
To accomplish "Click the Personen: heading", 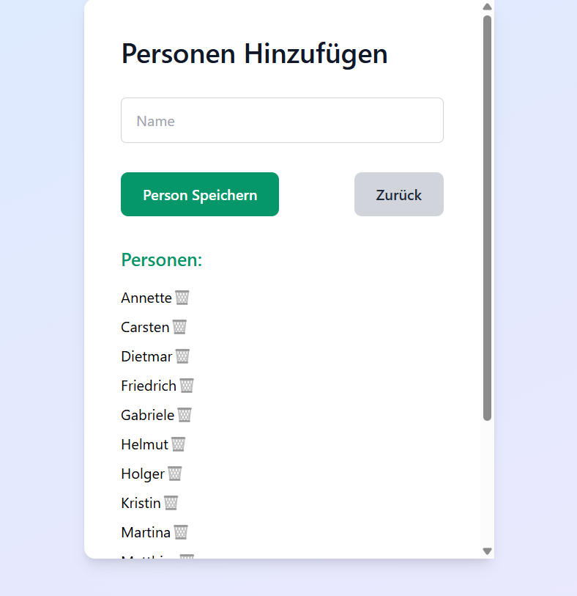I will (x=161, y=260).
